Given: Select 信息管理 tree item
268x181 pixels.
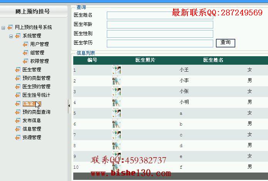Looking at the screenshot, I should (x=32, y=129).
